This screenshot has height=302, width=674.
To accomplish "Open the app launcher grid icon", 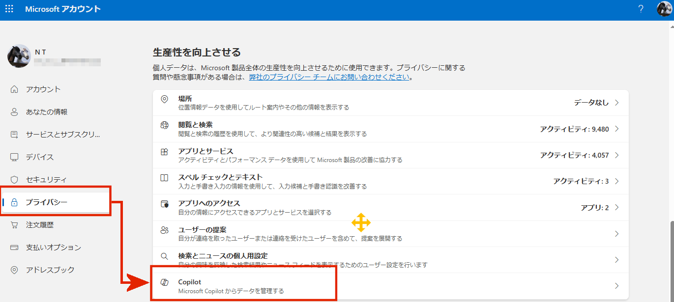I will (x=9, y=9).
